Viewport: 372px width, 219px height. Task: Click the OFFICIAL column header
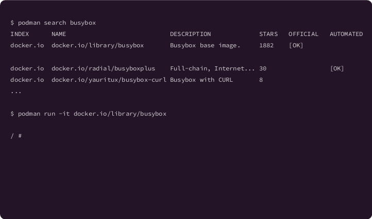coord(303,34)
